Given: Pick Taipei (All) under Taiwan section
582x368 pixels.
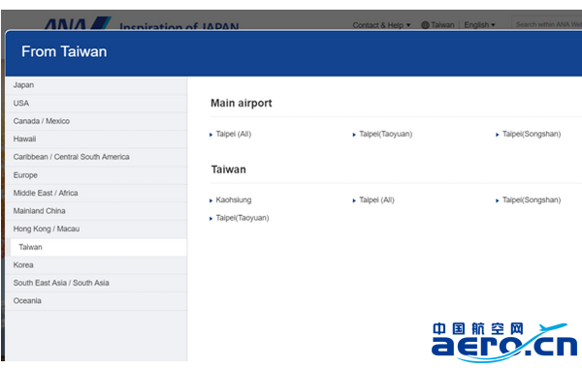Looking at the screenshot, I should pyautogui.click(x=376, y=200).
